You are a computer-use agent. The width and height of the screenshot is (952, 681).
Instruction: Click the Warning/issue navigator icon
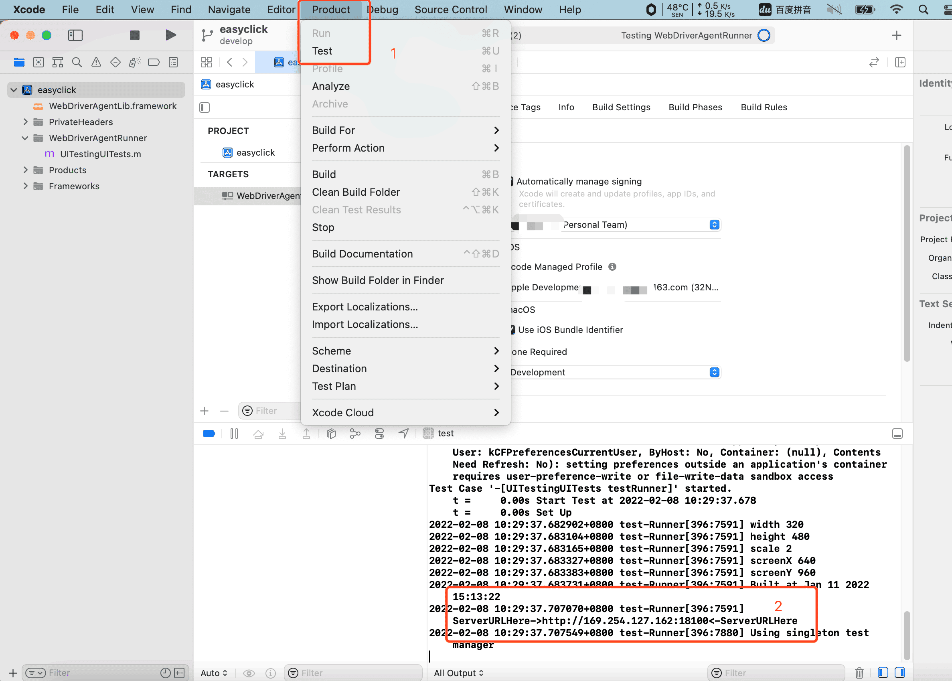point(97,63)
